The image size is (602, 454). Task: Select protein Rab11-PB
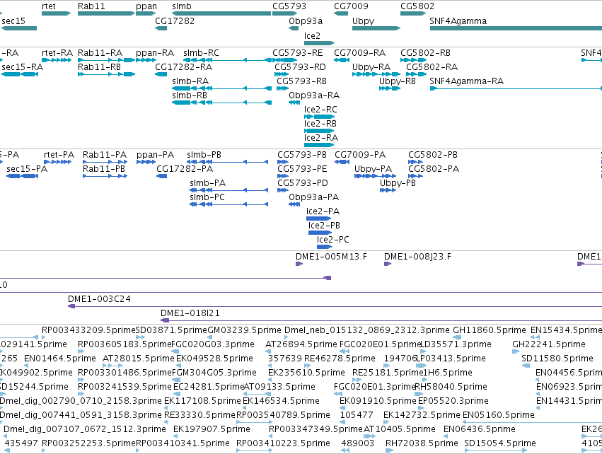(x=105, y=176)
